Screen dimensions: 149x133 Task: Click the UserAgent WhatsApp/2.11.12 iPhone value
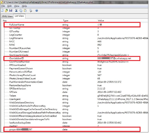[x=123, y=99]
